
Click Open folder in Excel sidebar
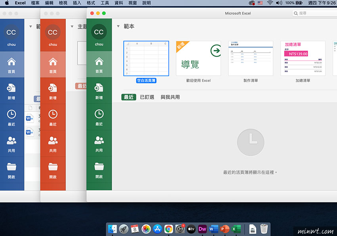pyautogui.click(x=99, y=170)
